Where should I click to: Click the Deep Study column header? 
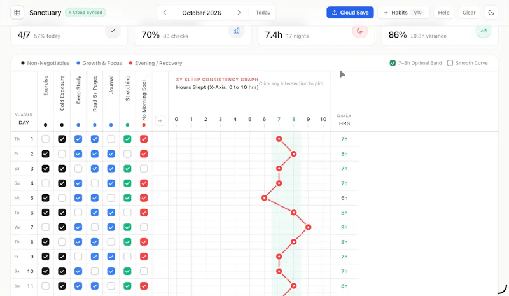(x=78, y=90)
